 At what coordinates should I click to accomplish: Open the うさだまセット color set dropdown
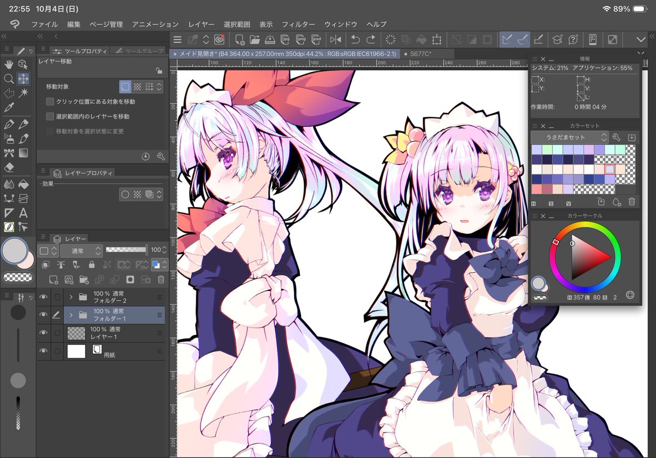pos(570,137)
